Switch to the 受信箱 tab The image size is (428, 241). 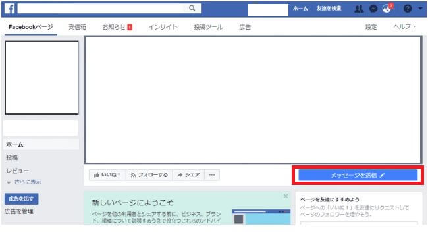click(77, 27)
